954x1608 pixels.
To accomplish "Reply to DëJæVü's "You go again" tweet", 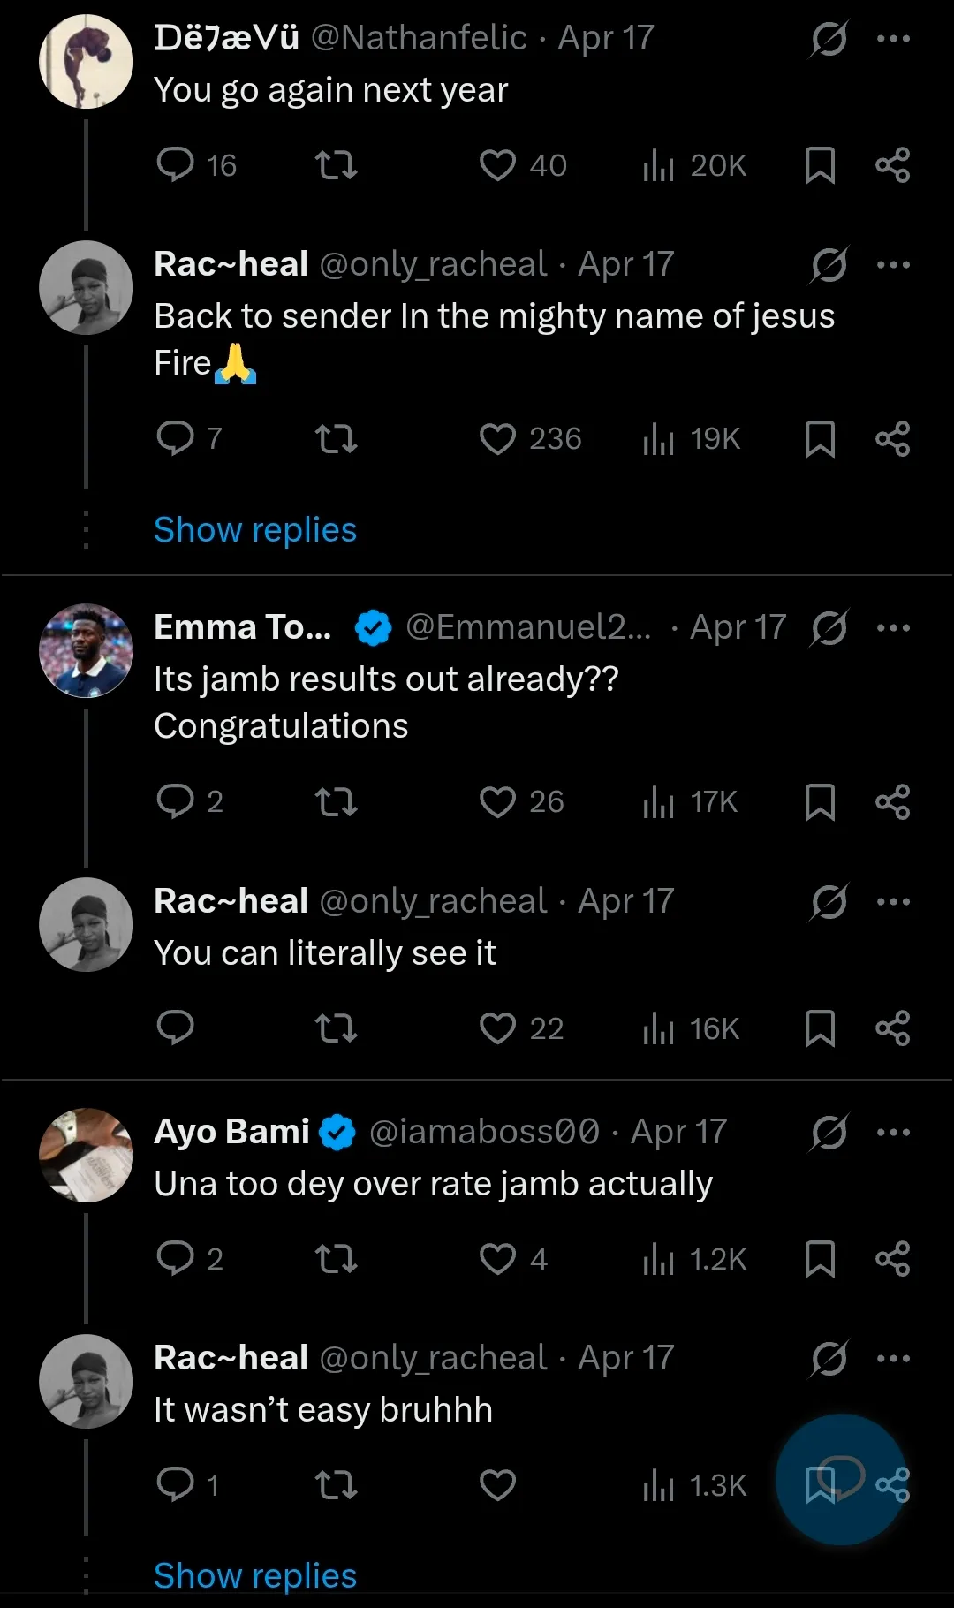I will pyautogui.click(x=175, y=164).
